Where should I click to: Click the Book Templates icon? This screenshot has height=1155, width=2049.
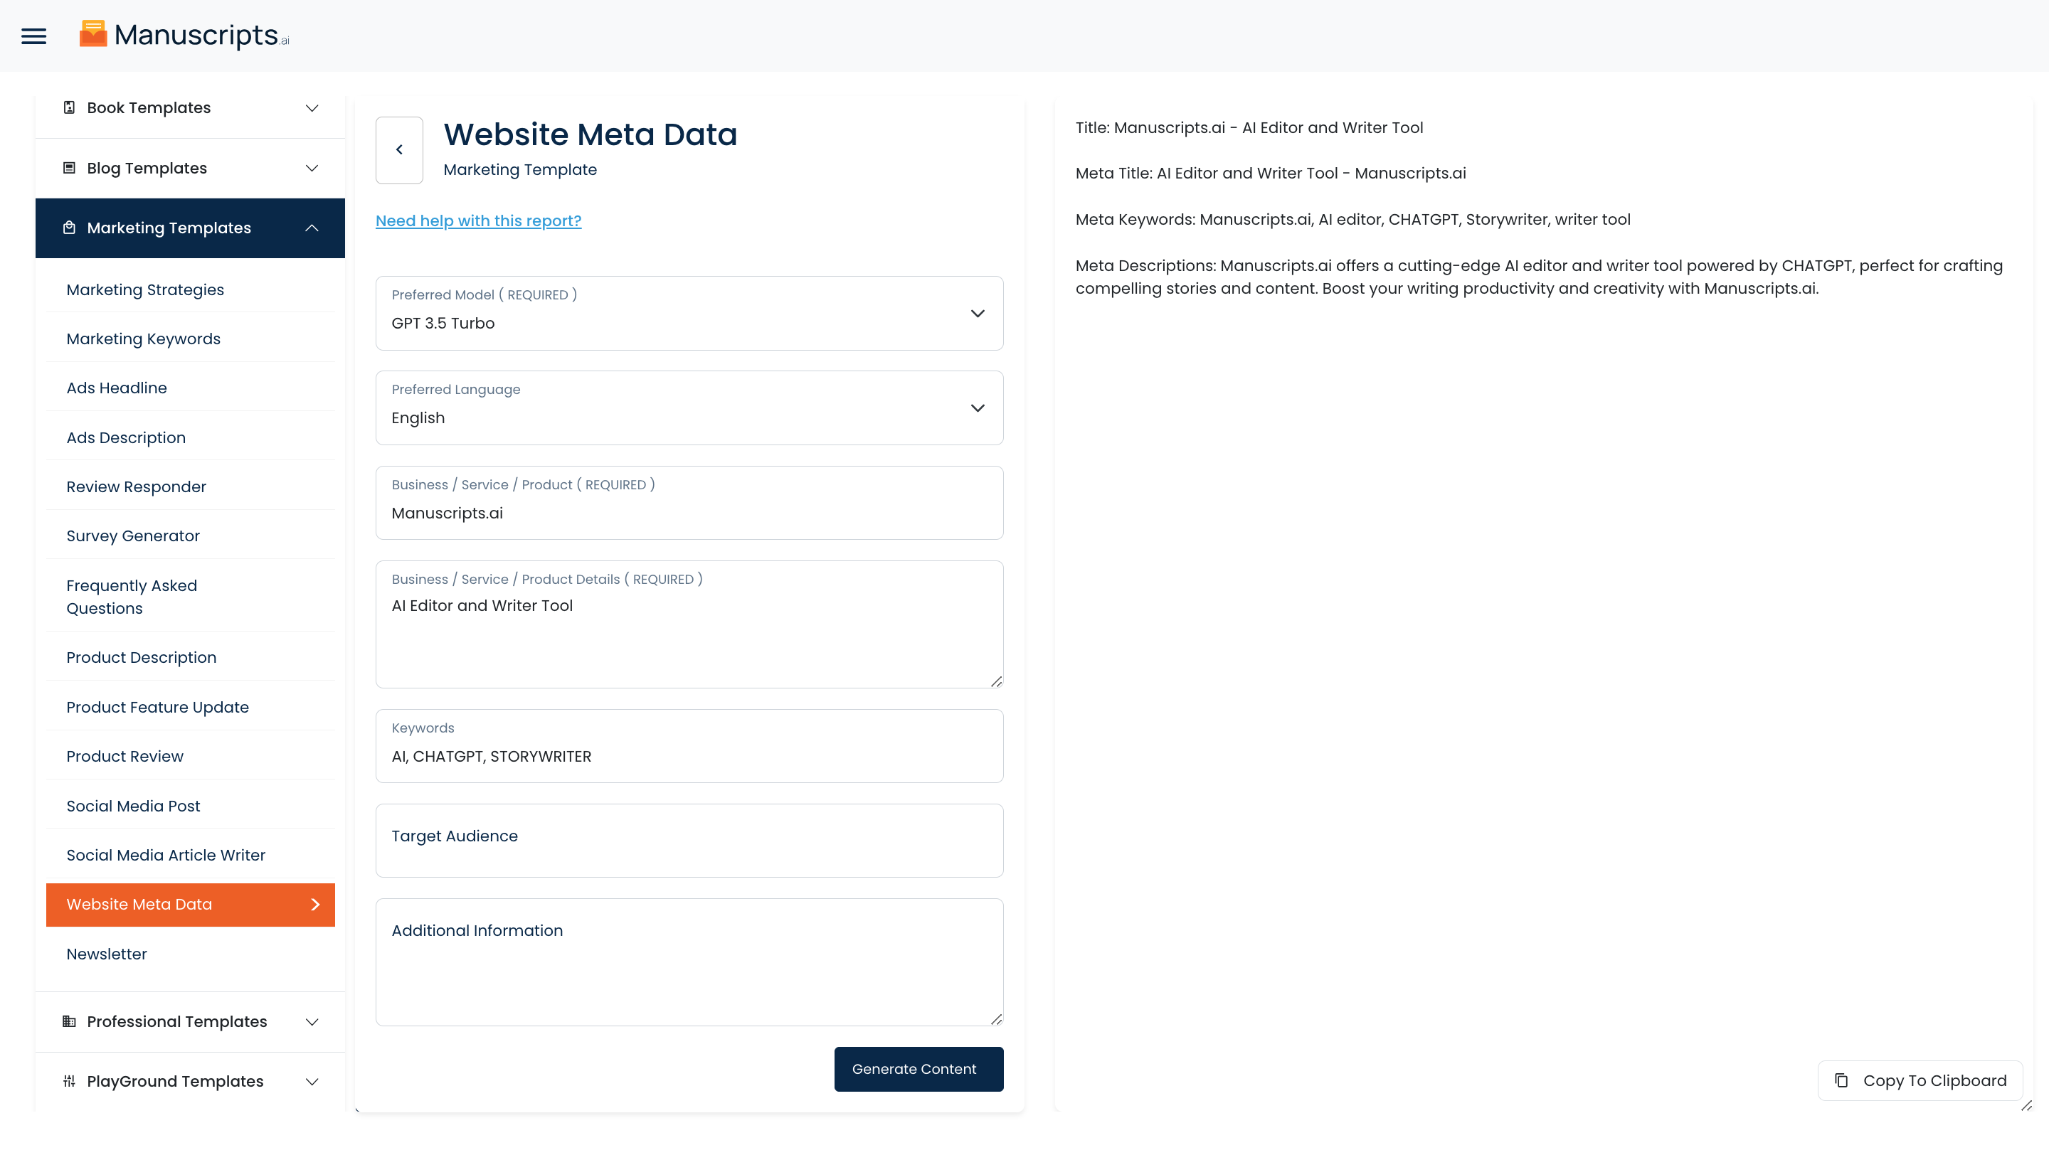click(69, 107)
